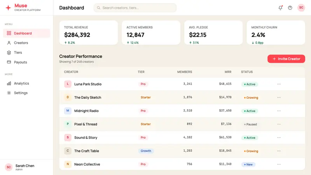Select the Midnight Radio name
This screenshot has height=175, width=311.
[86, 111]
